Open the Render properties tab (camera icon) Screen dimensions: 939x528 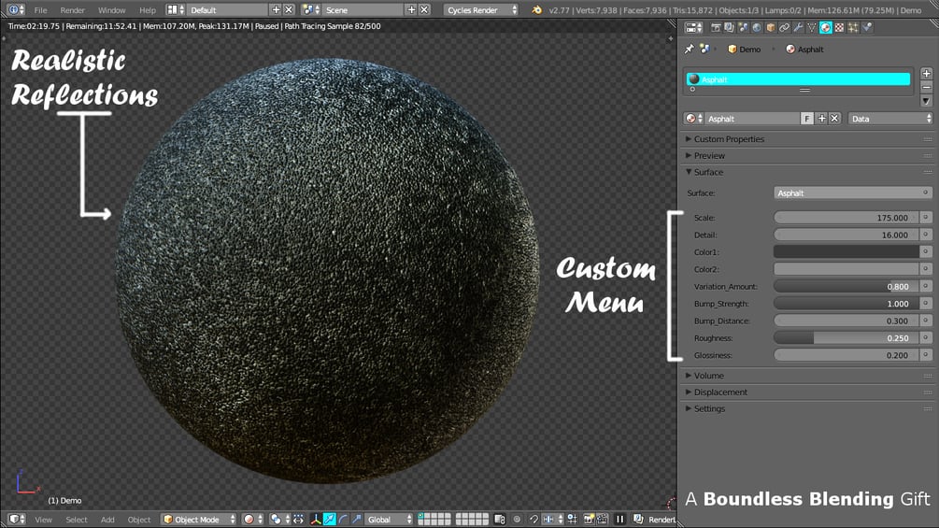click(716, 27)
